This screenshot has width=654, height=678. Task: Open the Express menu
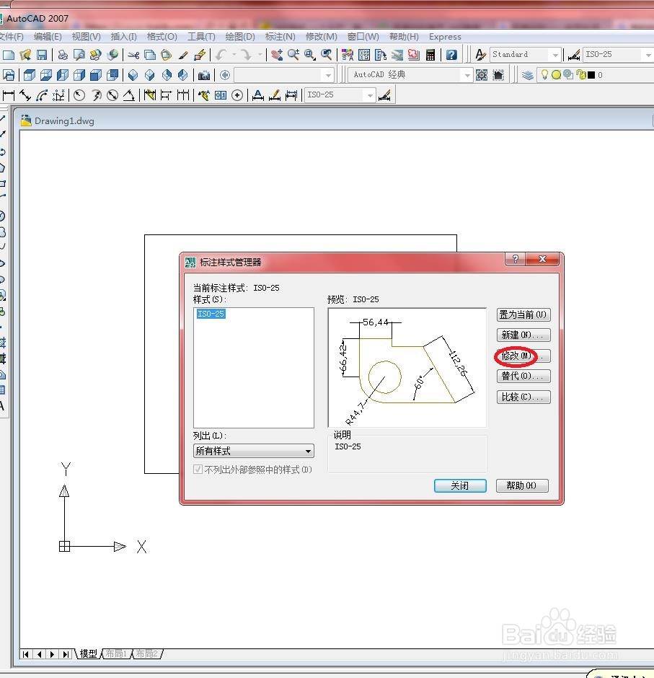445,37
